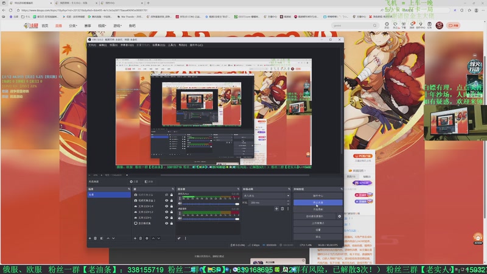Adjust desktop audio volume slider handle

coord(237,219)
